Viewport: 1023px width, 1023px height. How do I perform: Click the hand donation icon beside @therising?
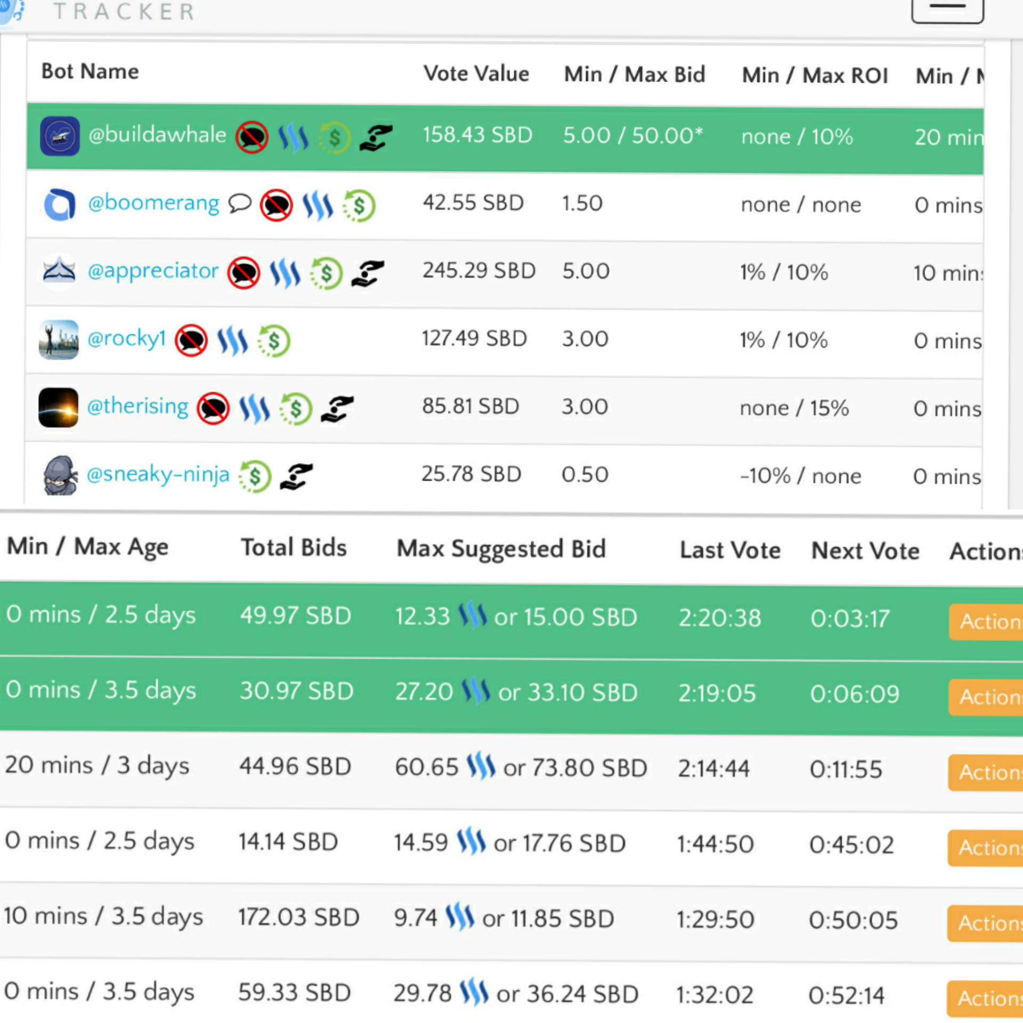coord(337,409)
